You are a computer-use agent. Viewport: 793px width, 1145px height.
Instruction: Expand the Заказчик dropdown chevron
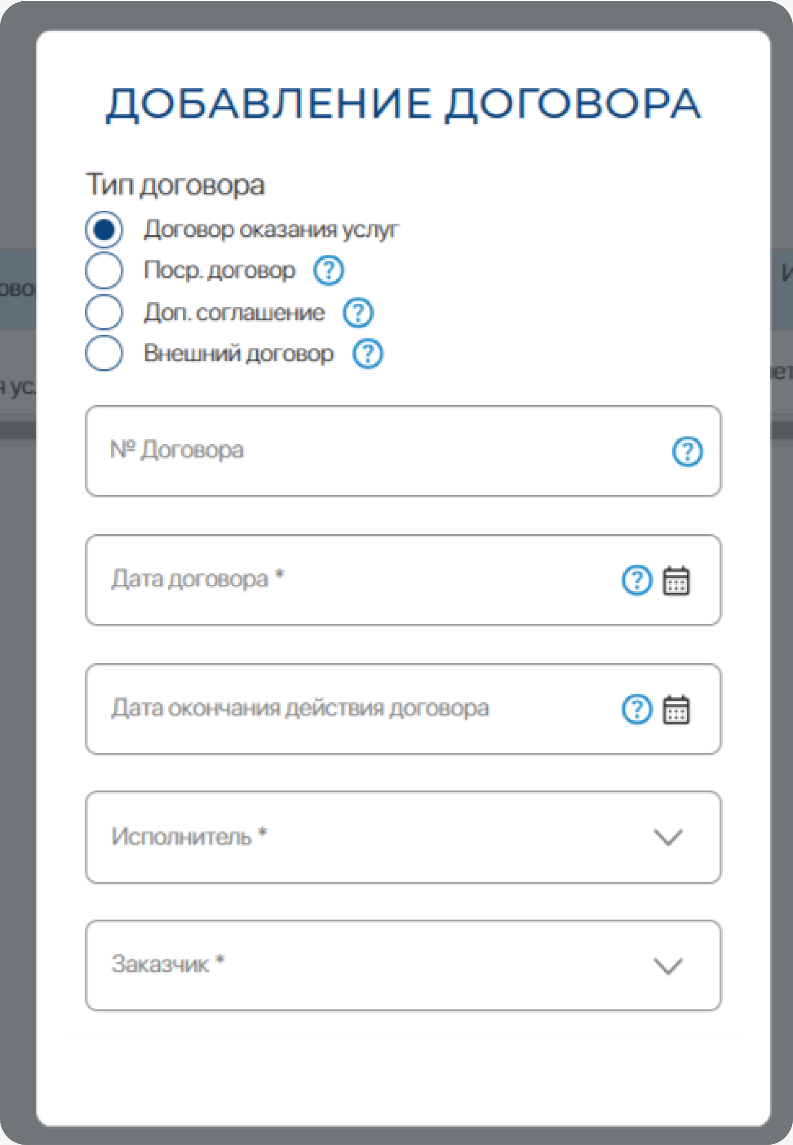point(668,966)
